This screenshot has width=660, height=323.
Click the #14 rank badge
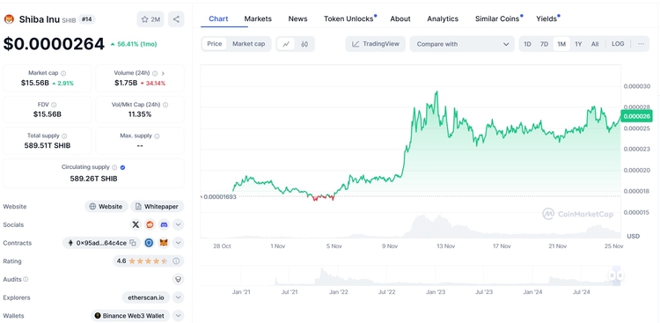pos(87,19)
